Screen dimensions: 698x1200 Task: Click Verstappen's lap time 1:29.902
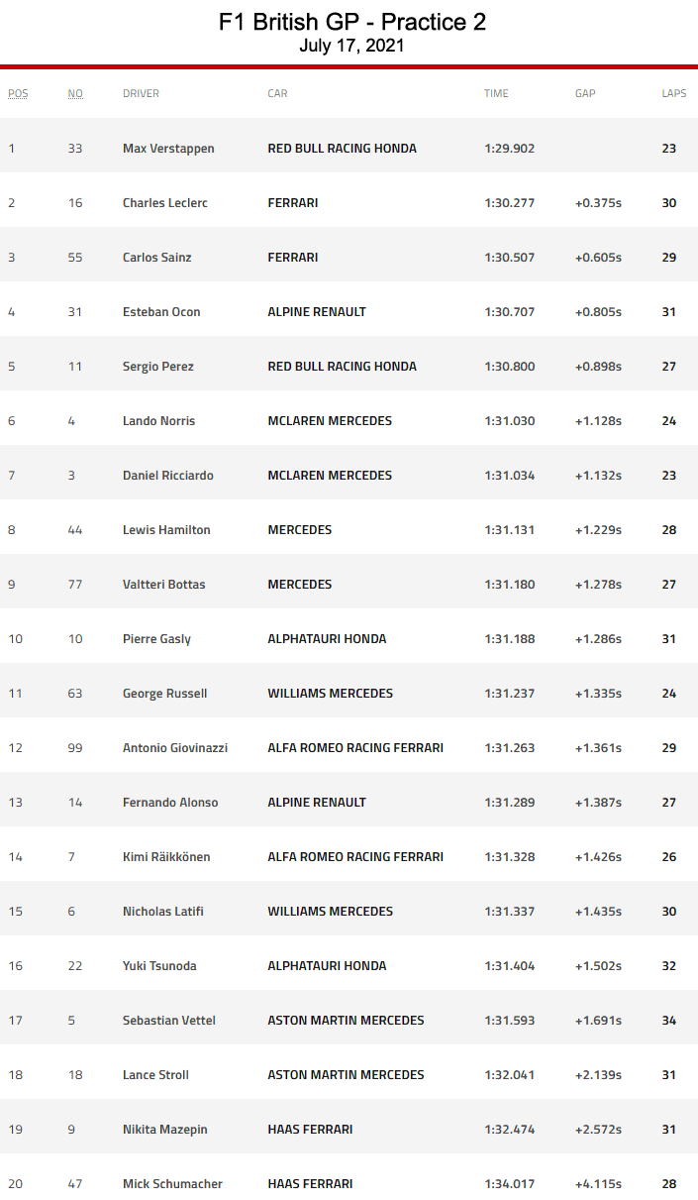click(x=510, y=149)
